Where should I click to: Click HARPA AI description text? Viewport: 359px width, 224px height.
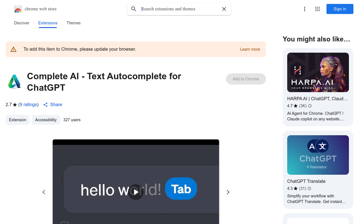[x=316, y=116]
